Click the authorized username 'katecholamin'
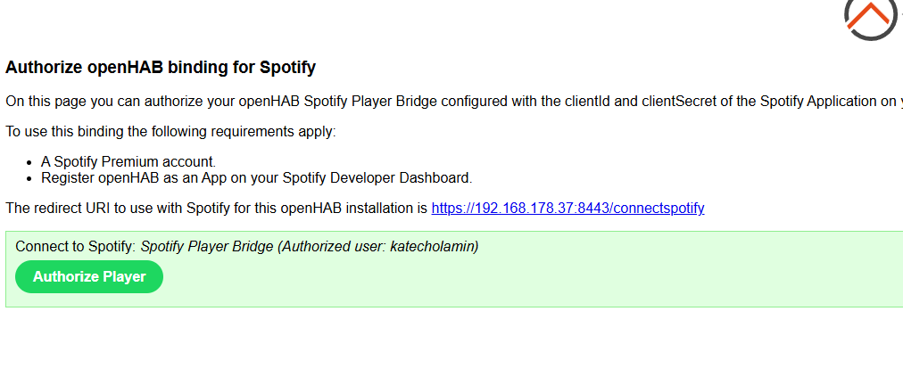This screenshot has height=377, width=903. coord(432,246)
